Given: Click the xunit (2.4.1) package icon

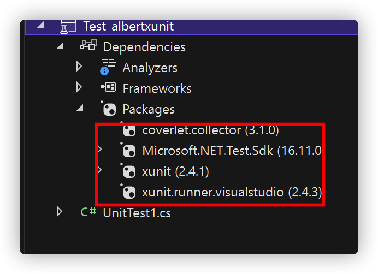Looking at the screenshot, I should click(x=128, y=171).
